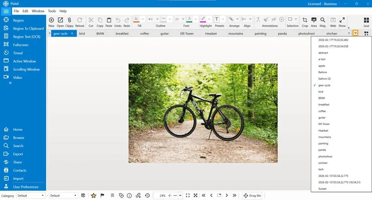Open font color dropdown arrow
The image size is (372, 200).
click(x=195, y=19)
